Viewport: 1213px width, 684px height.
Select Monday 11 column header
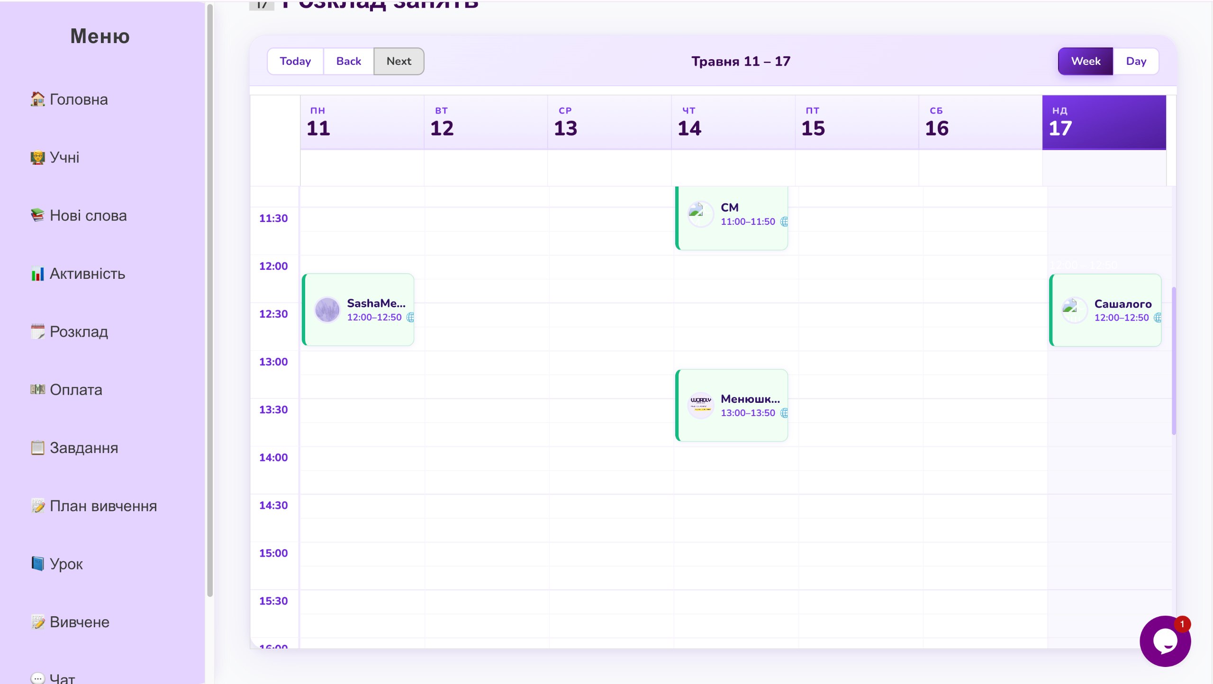point(362,123)
